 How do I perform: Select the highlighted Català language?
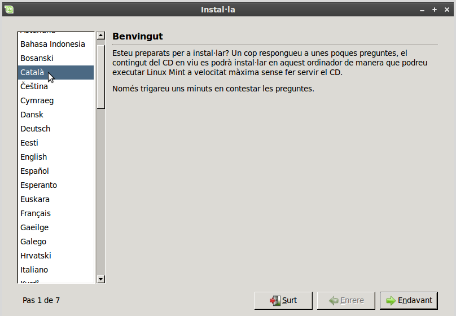tap(56, 72)
